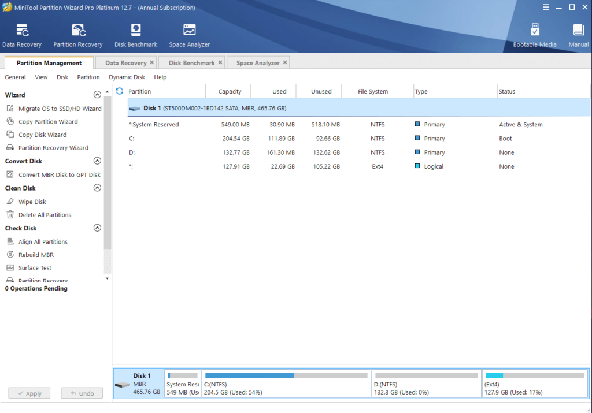Launch the Partition Recovery tool icon
This screenshot has height=413, width=592.
pyautogui.click(x=79, y=31)
